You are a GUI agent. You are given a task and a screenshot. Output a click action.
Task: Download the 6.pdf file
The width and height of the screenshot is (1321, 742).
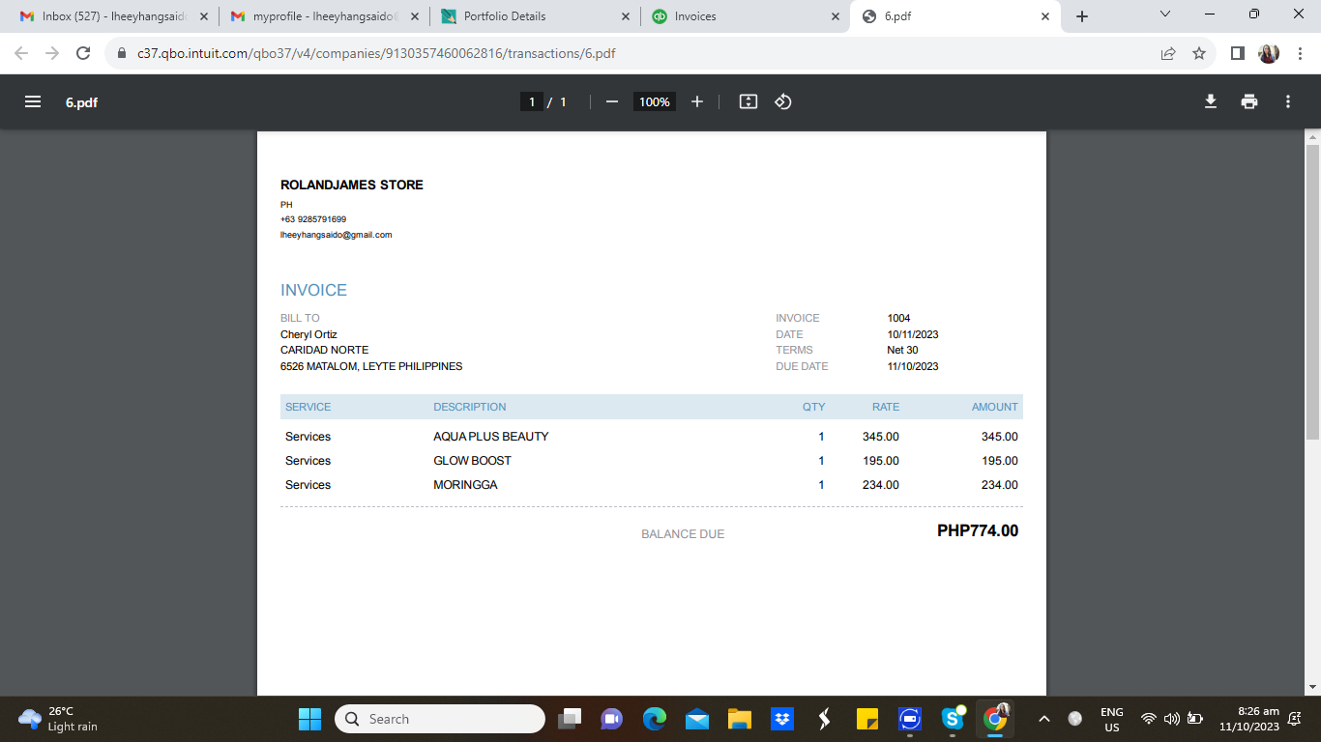1210,101
